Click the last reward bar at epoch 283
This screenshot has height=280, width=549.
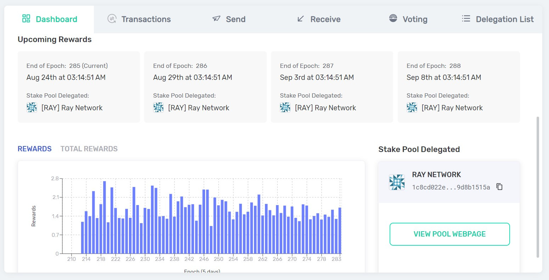(340, 231)
